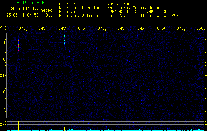Click the date stamp 25.05.11 04:50
Image resolution: width=207 pixels, height=131 pixels.
(x=22, y=15)
